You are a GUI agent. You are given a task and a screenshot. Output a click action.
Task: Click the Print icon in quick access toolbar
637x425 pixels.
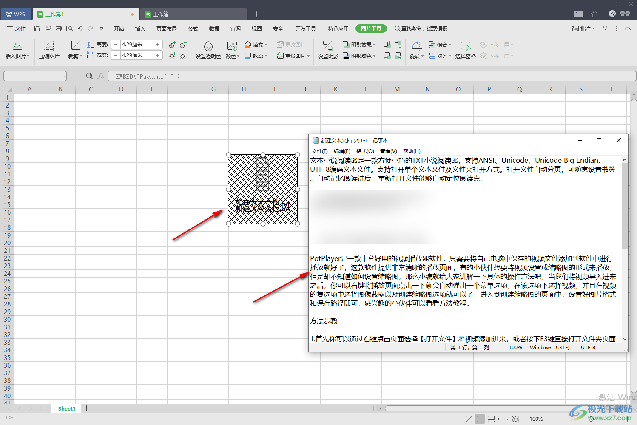59,28
